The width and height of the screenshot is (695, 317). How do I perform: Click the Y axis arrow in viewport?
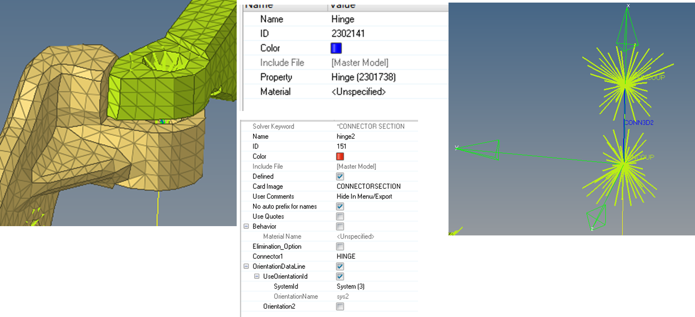479,149
